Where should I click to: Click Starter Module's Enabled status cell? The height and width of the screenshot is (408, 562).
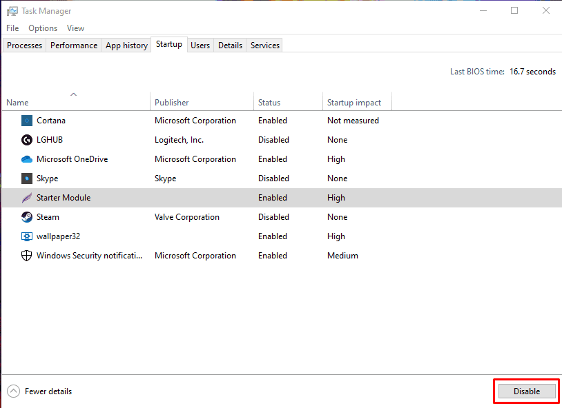273,198
